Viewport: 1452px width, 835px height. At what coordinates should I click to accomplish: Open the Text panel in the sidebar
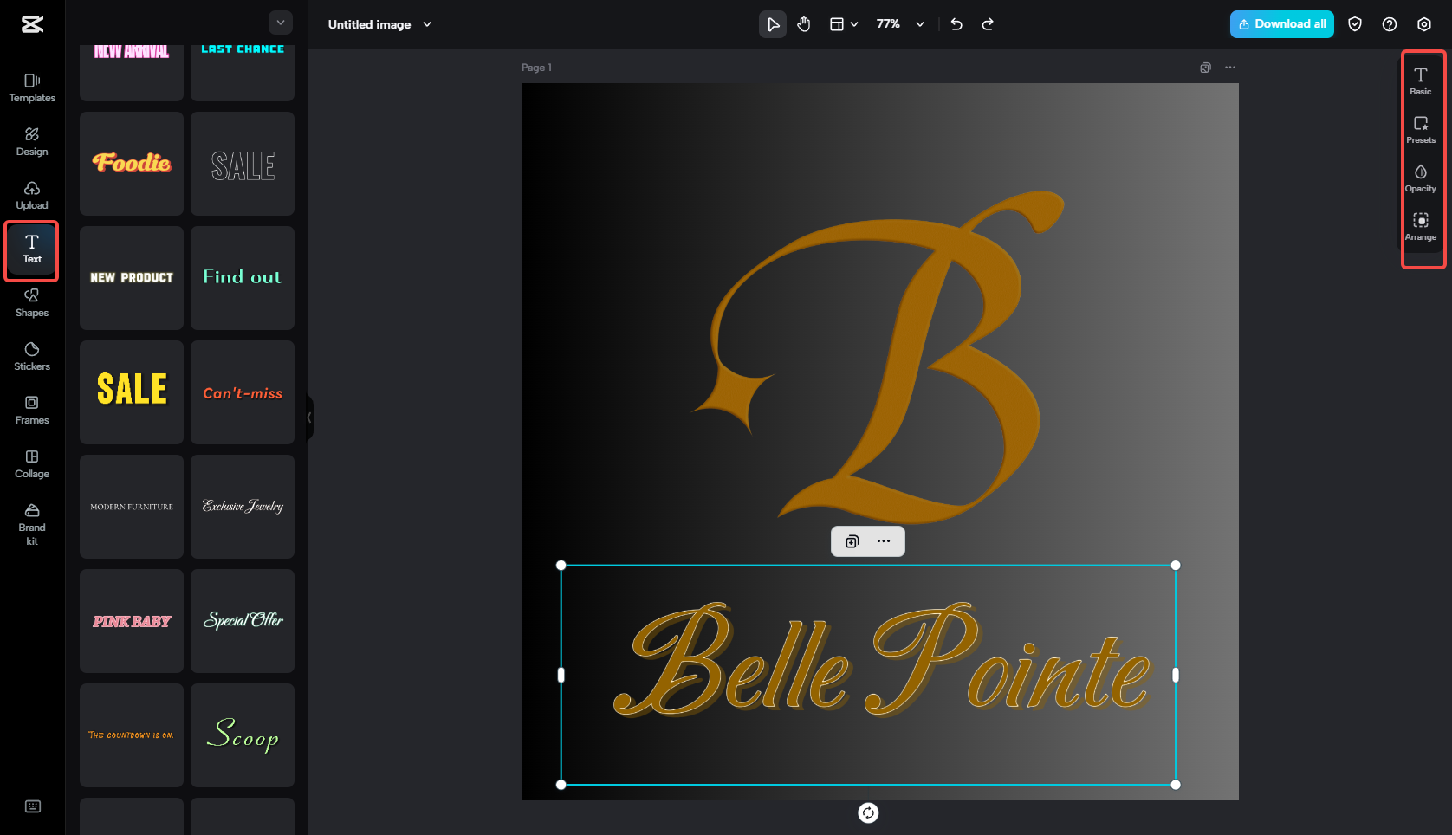(x=31, y=250)
